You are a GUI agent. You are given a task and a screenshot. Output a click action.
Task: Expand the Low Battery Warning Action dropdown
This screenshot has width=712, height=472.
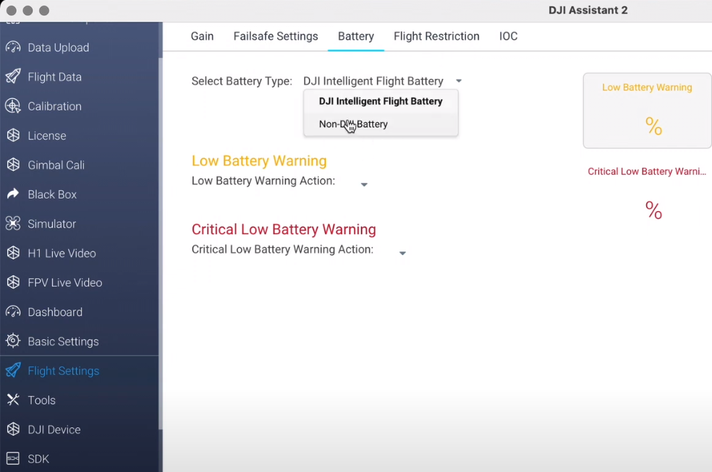tap(364, 184)
